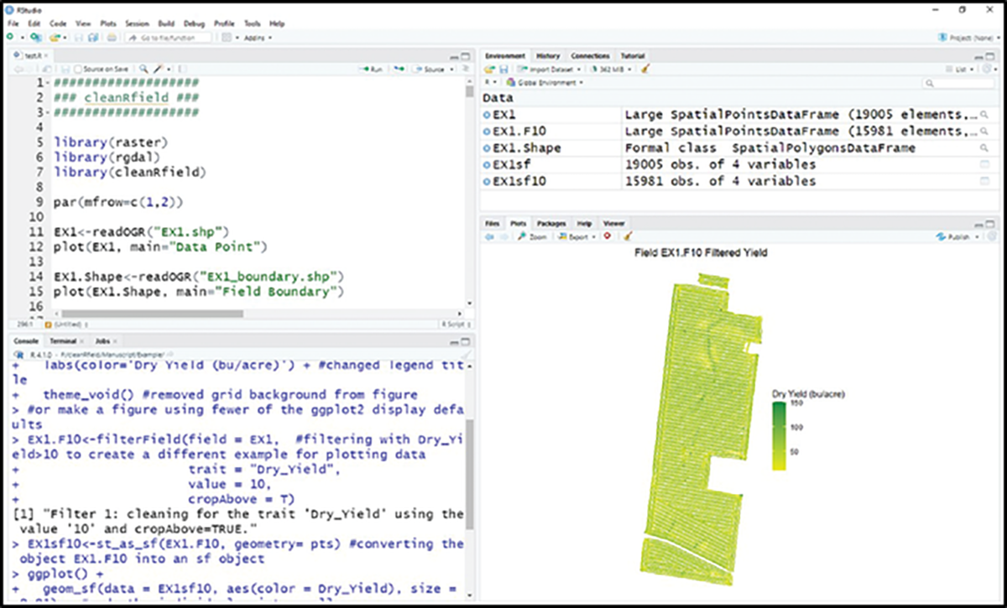This screenshot has height=608, width=1007.
Task: Close the test.R editor tab
Action: pos(45,56)
